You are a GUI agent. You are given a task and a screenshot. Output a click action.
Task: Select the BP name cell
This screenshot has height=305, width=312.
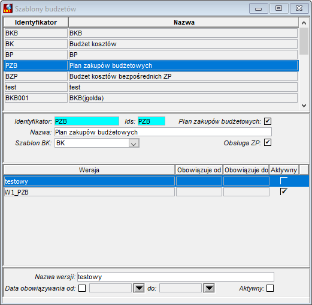(x=183, y=55)
